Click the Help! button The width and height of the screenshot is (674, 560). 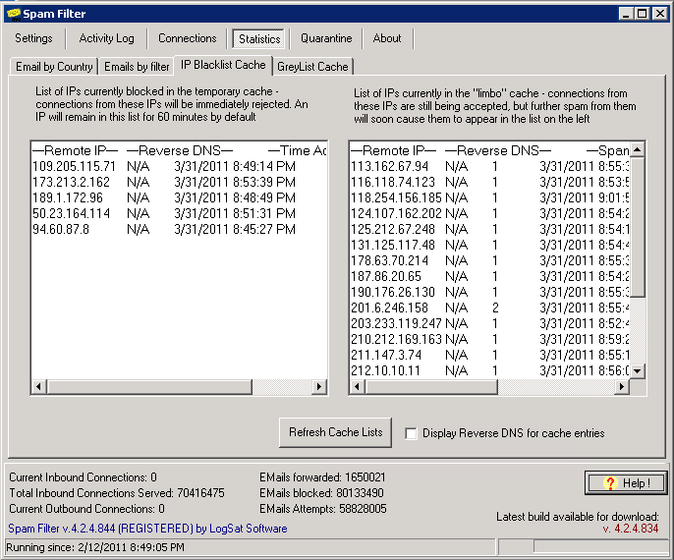(x=625, y=482)
